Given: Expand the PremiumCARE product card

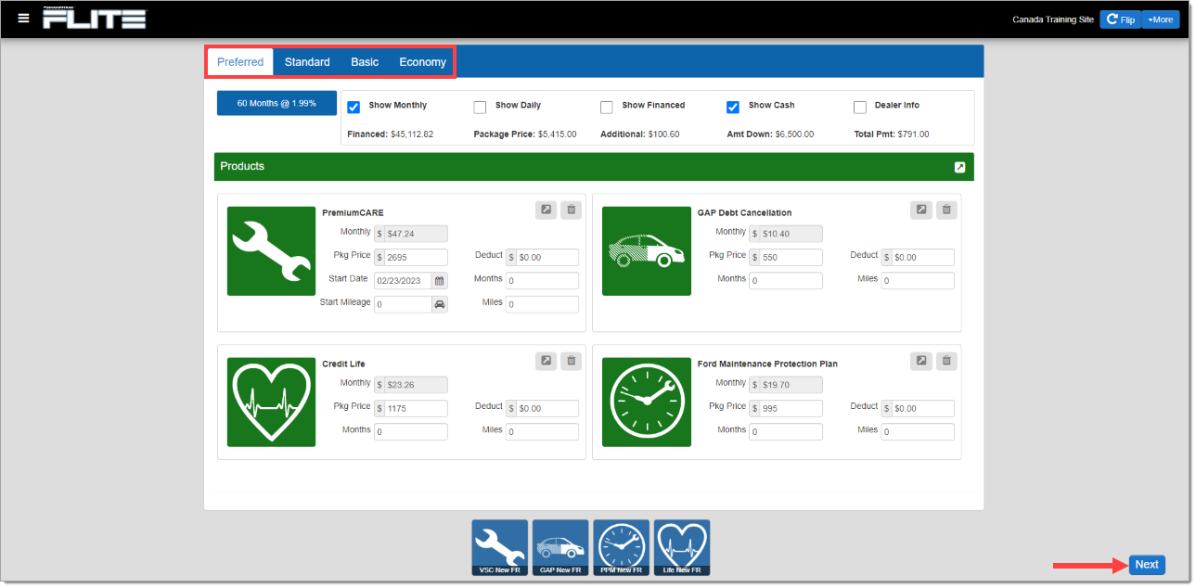Looking at the screenshot, I should [546, 210].
